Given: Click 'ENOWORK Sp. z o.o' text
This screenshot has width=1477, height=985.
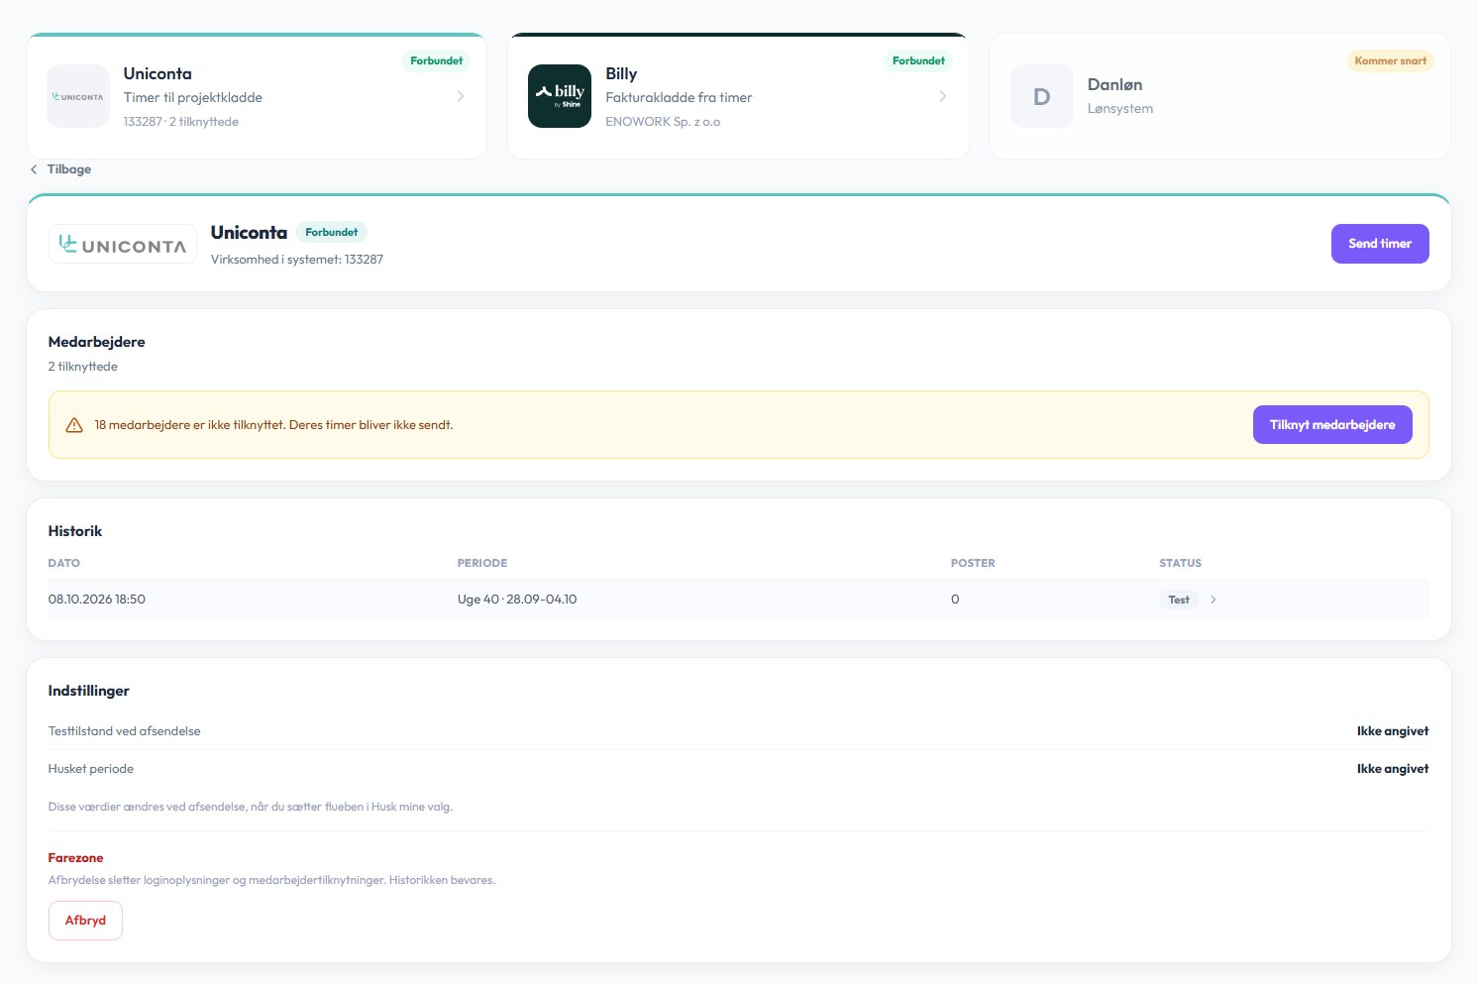Looking at the screenshot, I should [663, 122].
